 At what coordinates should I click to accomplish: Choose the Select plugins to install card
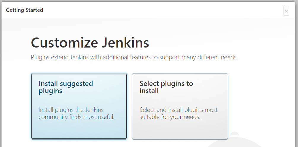pos(180,106)
